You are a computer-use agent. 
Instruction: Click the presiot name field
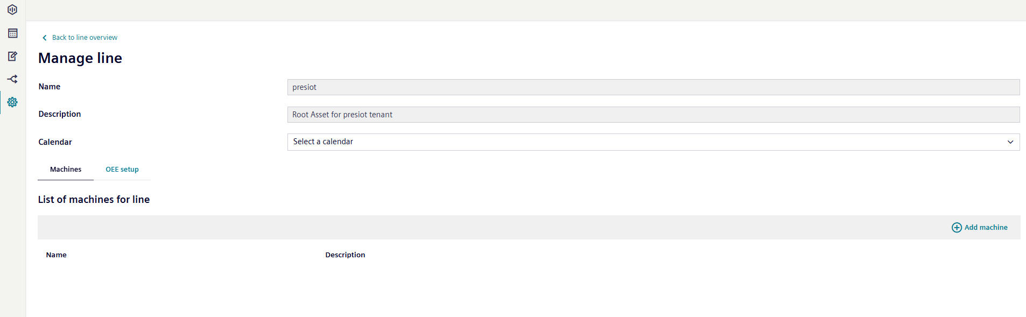pyautogui.click(x=653, y=87)
